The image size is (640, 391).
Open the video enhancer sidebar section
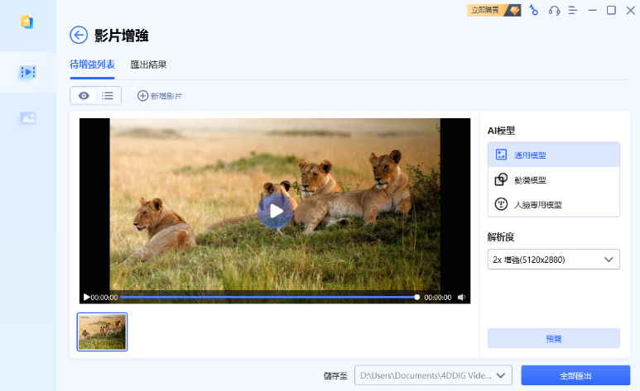[x=28, y=72]
